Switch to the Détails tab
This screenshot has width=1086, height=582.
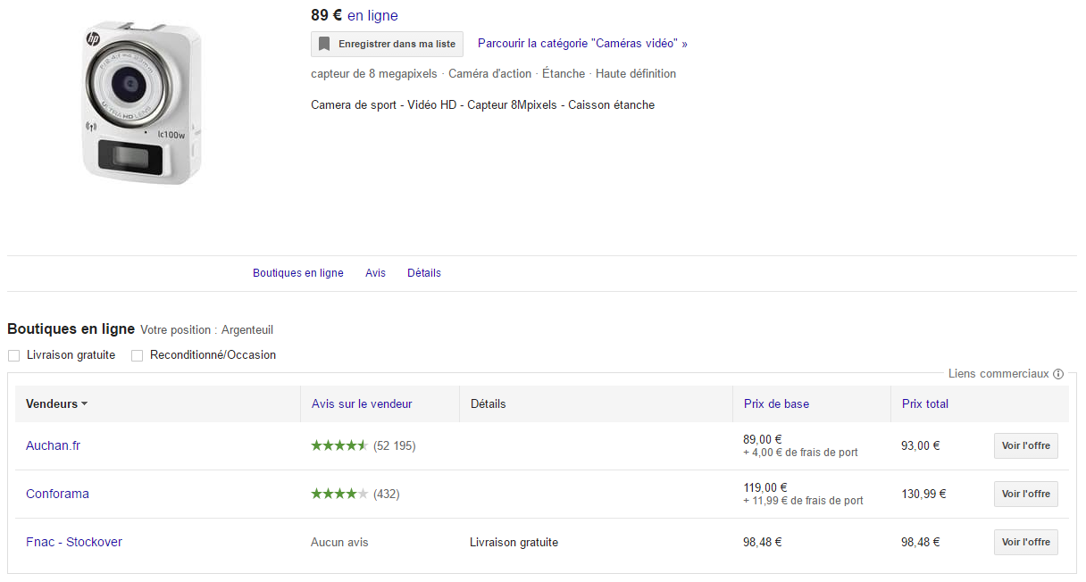tap(424, 273)
